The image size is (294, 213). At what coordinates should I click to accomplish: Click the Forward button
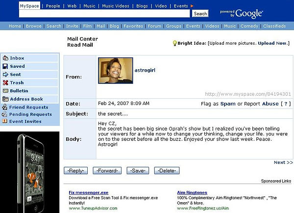(x=107, y=171)
